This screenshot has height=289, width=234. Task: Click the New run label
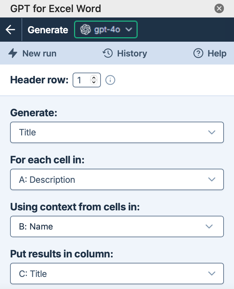[39, 53]
